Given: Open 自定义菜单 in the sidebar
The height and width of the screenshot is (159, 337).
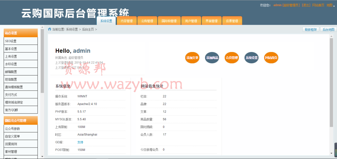Looking at the screenshot, I should (x=21, y=136).
